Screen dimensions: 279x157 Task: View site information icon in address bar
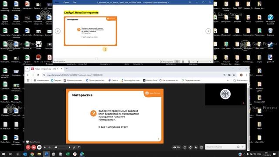click(x=44, y=75)
